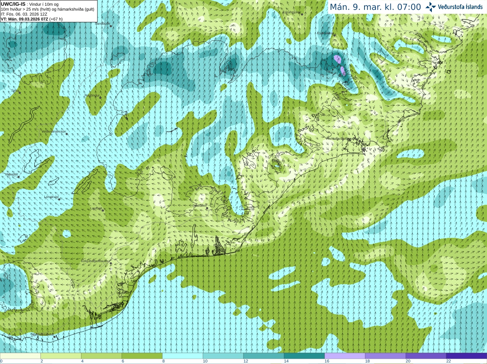The width and height of the screenshot is (487, 364).
Task: Click the lavender peak-wind patch on the map
Action: click(x=337, y=59)
